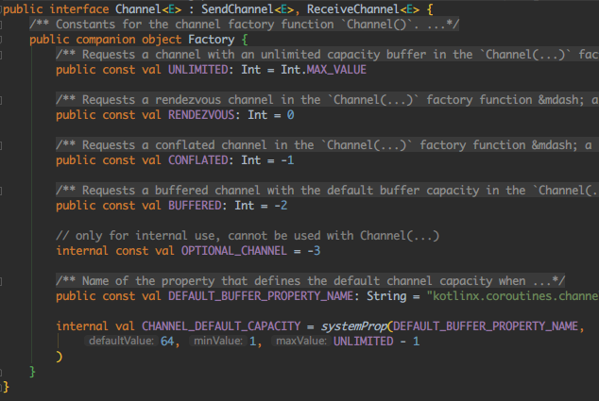Click the 'Factory' companion object name
The image size is (599, 401).
pyautogui.click(x=212, y=40)
